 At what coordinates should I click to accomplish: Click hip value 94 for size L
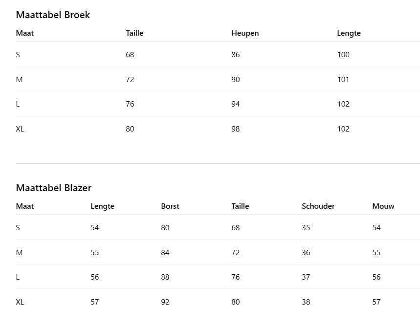click(x=236, y=104)
